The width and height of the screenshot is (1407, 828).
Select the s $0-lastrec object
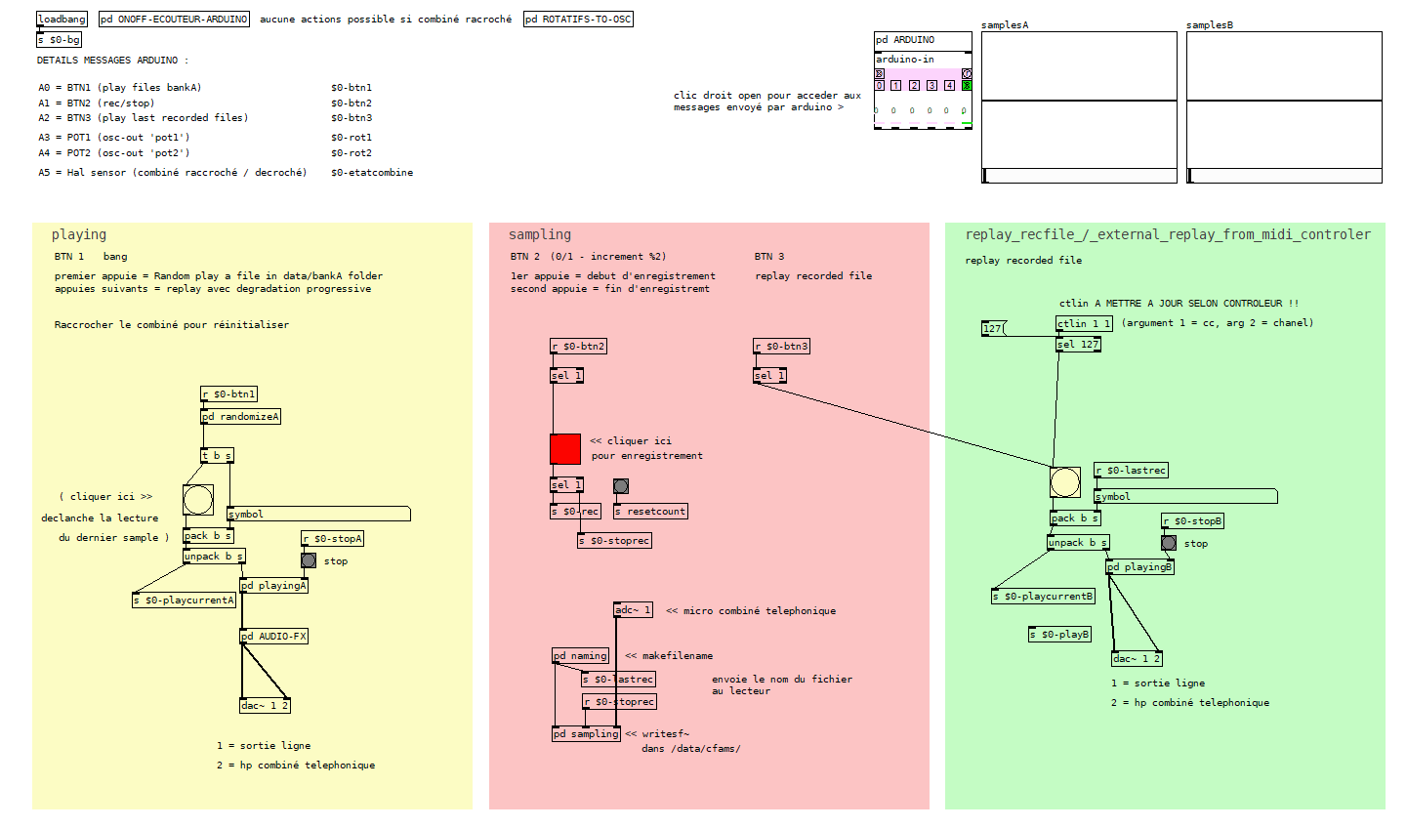pyautogui.click(x=619, y=679)
